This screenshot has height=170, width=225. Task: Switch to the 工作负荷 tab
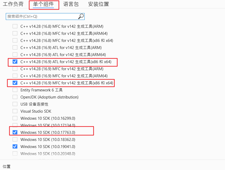(x=13, y=4)
